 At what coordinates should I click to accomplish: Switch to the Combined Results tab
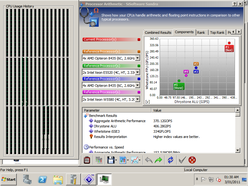click(x=158, y=33)
